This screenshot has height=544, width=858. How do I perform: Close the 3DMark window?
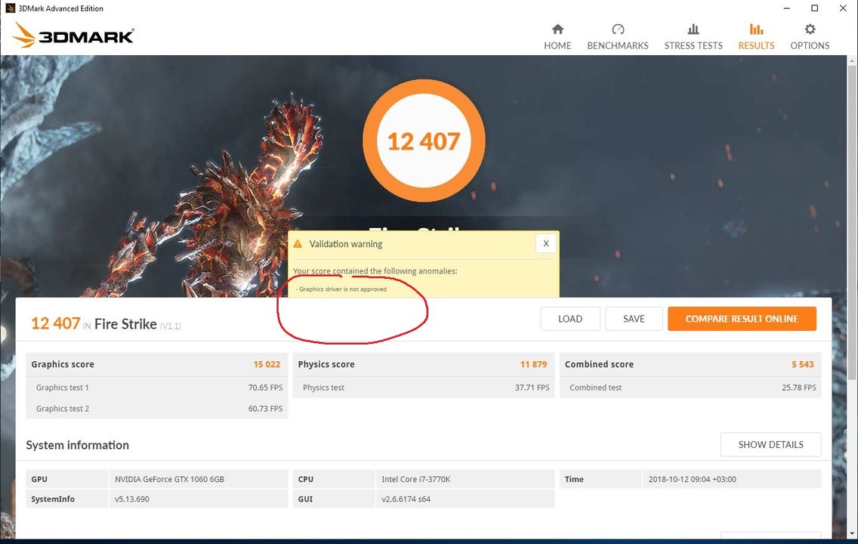pos(843,8)
